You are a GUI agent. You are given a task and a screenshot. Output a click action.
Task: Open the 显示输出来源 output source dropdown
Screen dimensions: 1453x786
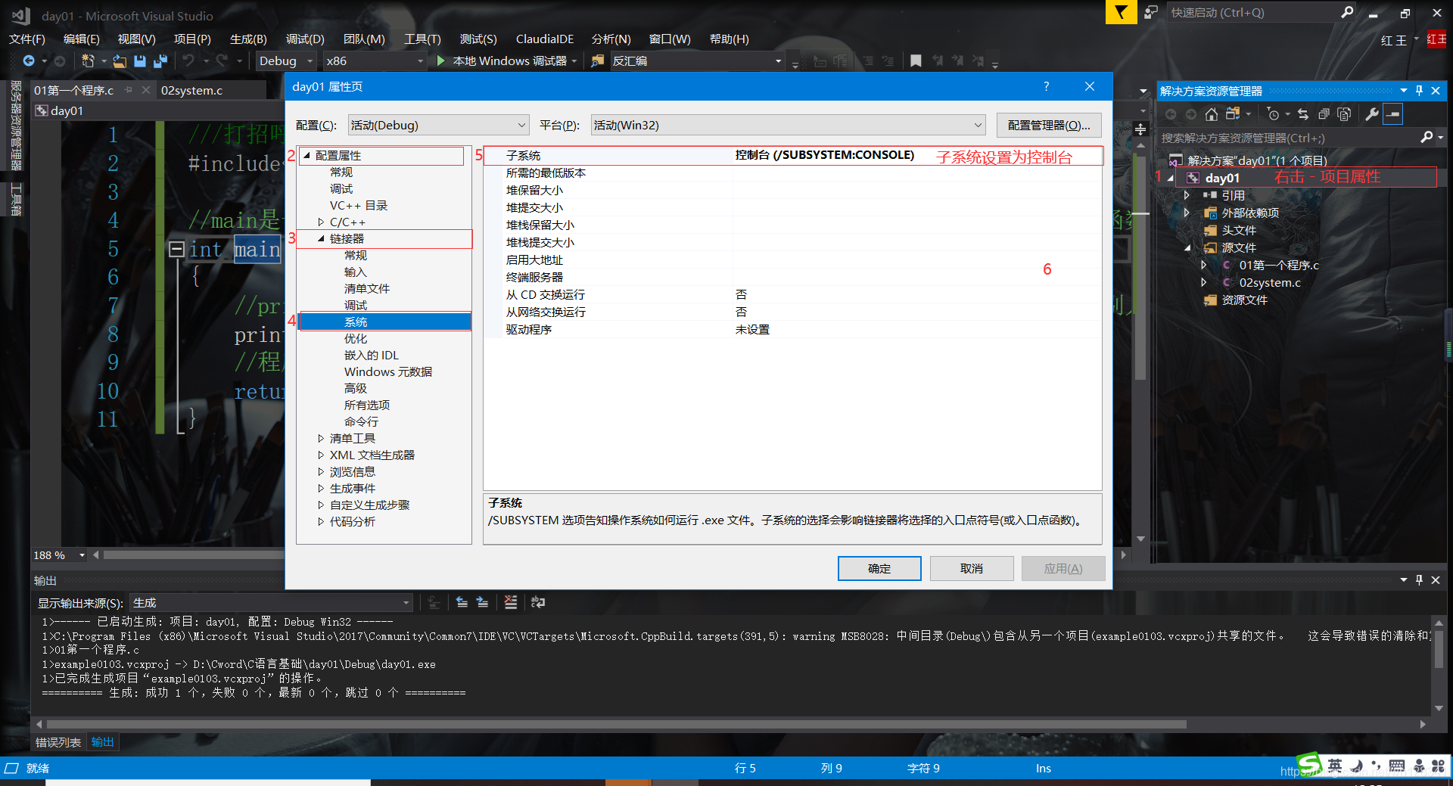pyautogui.click(x=272, y=603)
